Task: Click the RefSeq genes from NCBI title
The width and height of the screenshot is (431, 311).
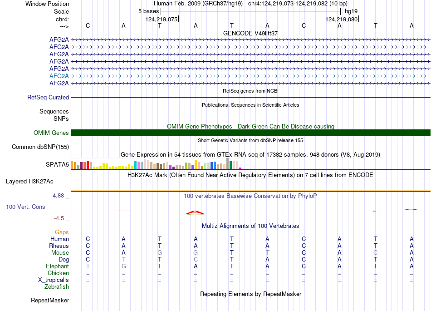Action: (x=250, y=91)
